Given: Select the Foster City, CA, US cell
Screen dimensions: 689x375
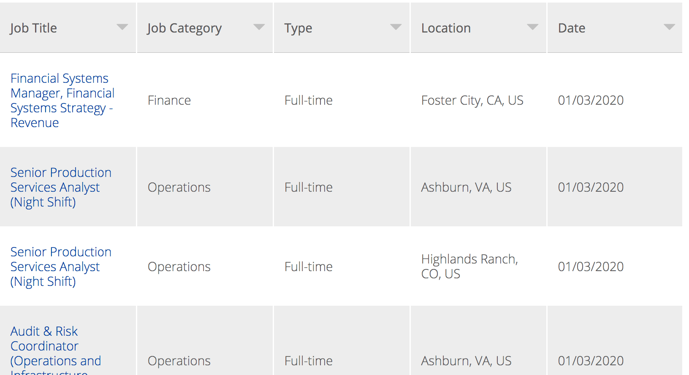Looking at the screenshot, I should 472,101.
